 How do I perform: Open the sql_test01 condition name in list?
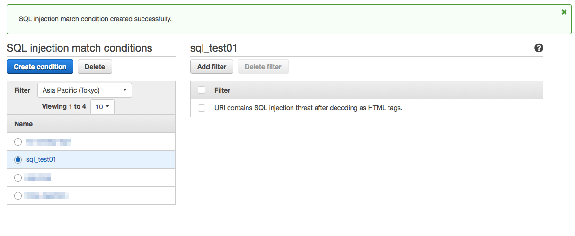tap(41, 160)
